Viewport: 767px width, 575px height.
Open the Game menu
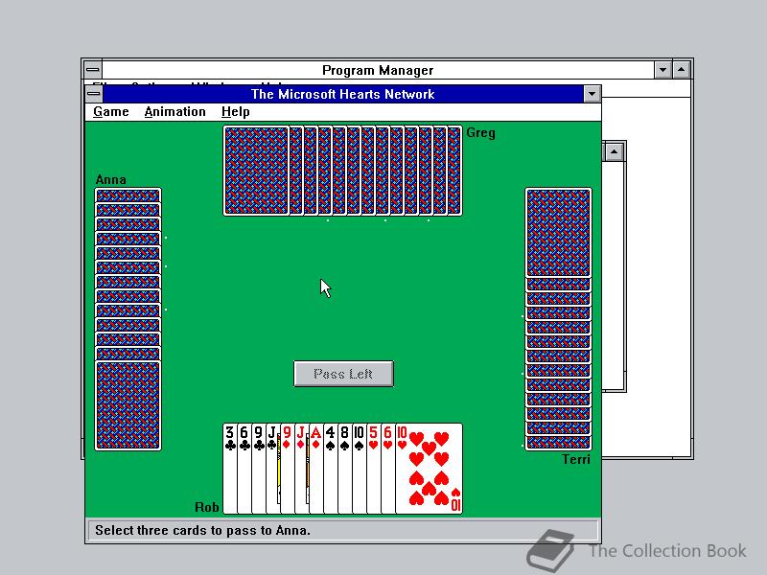(111, 111)
